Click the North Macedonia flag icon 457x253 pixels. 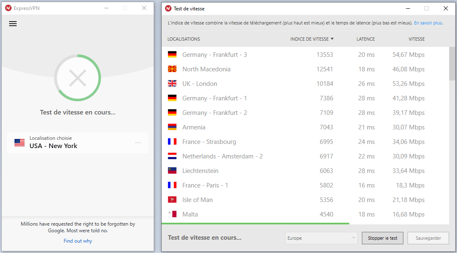click(x=172, y=69)
